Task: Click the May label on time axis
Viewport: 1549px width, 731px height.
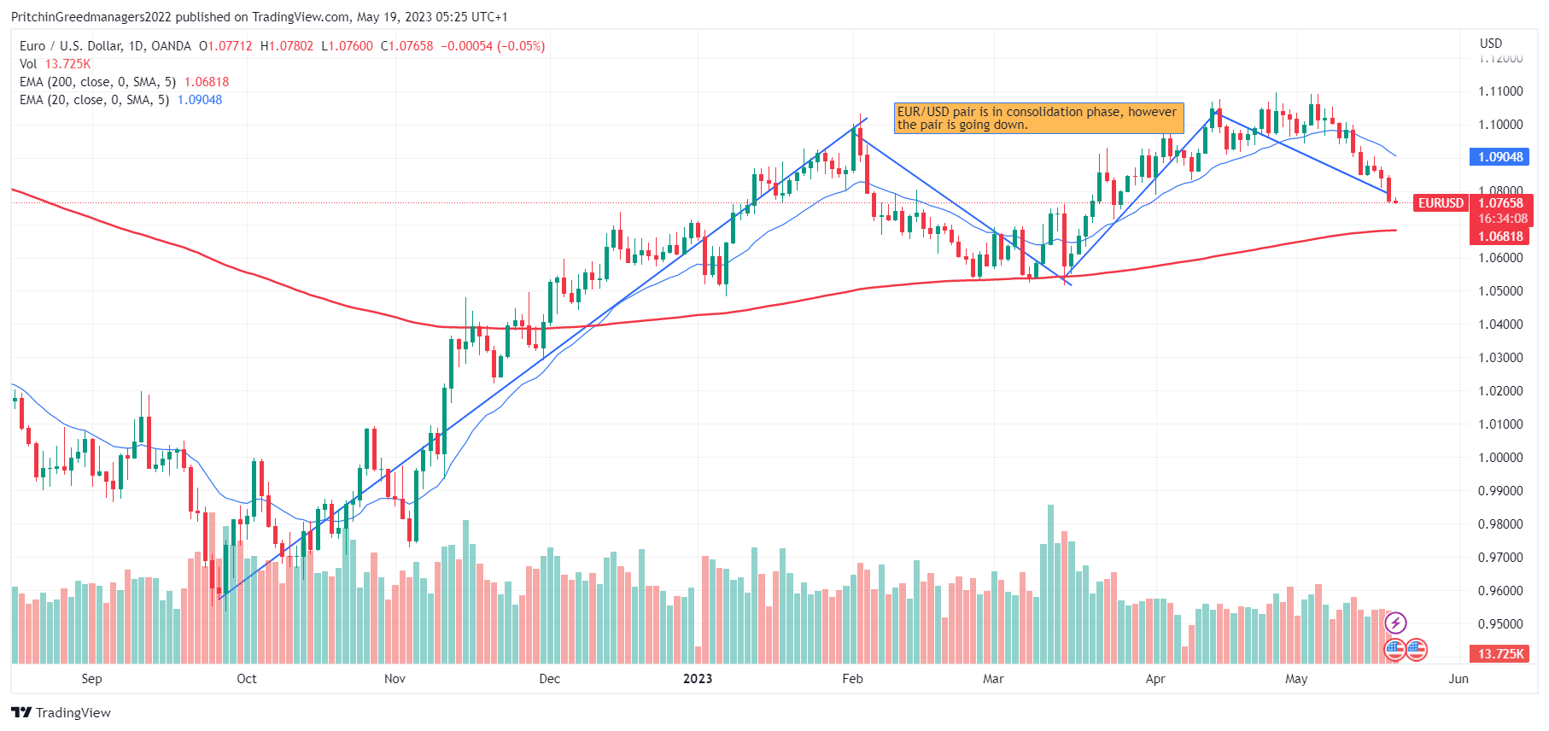Action: pyautogui.click(x=1296, y=679)
